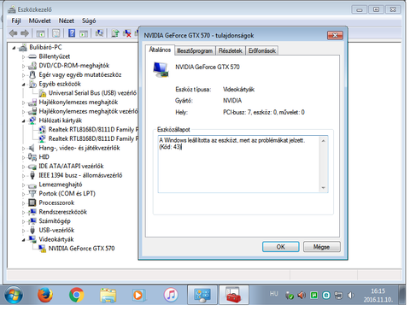Select the first Realtek RTL8168D/8111D Family entry
Image resolution: width=410 pixels, height=311 pixels.
(x=93, y=130)
